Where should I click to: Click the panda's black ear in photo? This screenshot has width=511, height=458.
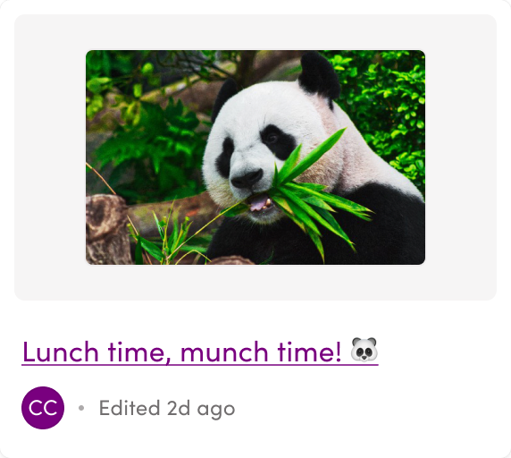pos(318,76)
